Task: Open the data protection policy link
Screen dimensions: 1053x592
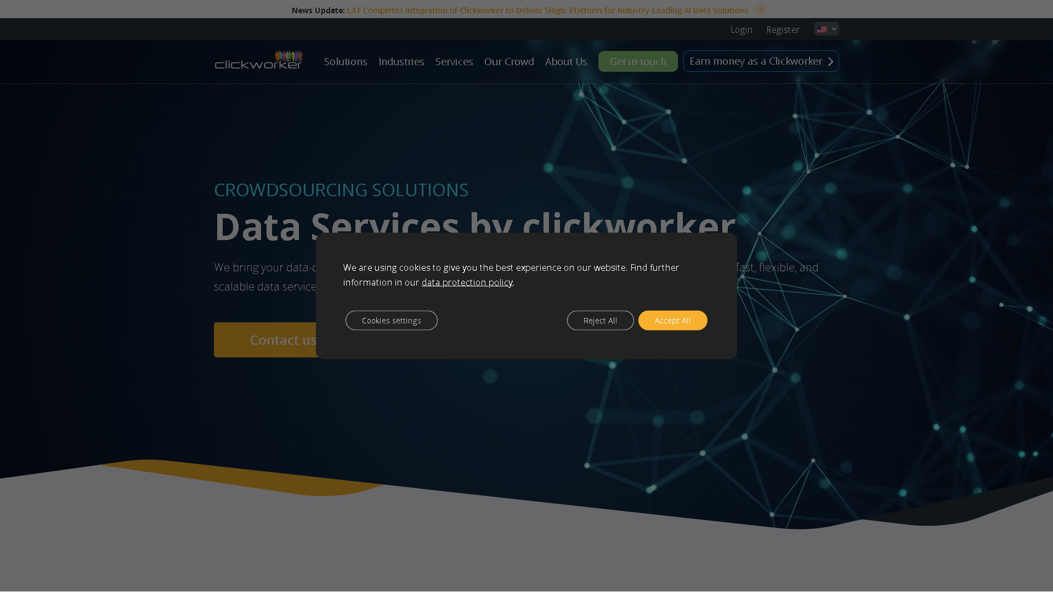Action: point(467,282)
